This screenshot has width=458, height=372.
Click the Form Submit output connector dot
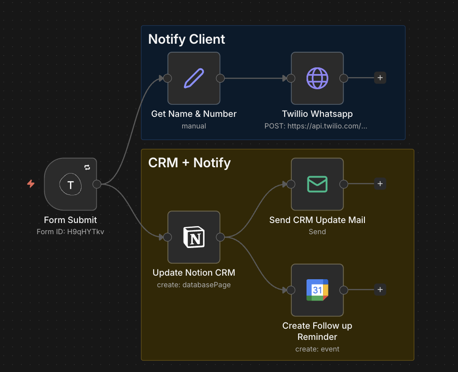97,184
